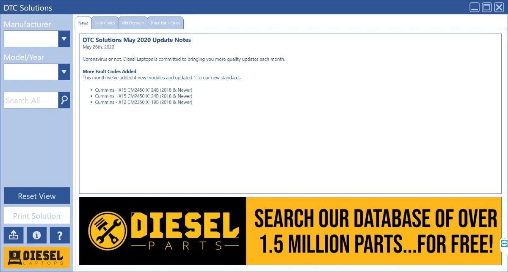Click the 'Coronavirus or not, Diesel Laptops' paragraph

[x=184, y=59]
